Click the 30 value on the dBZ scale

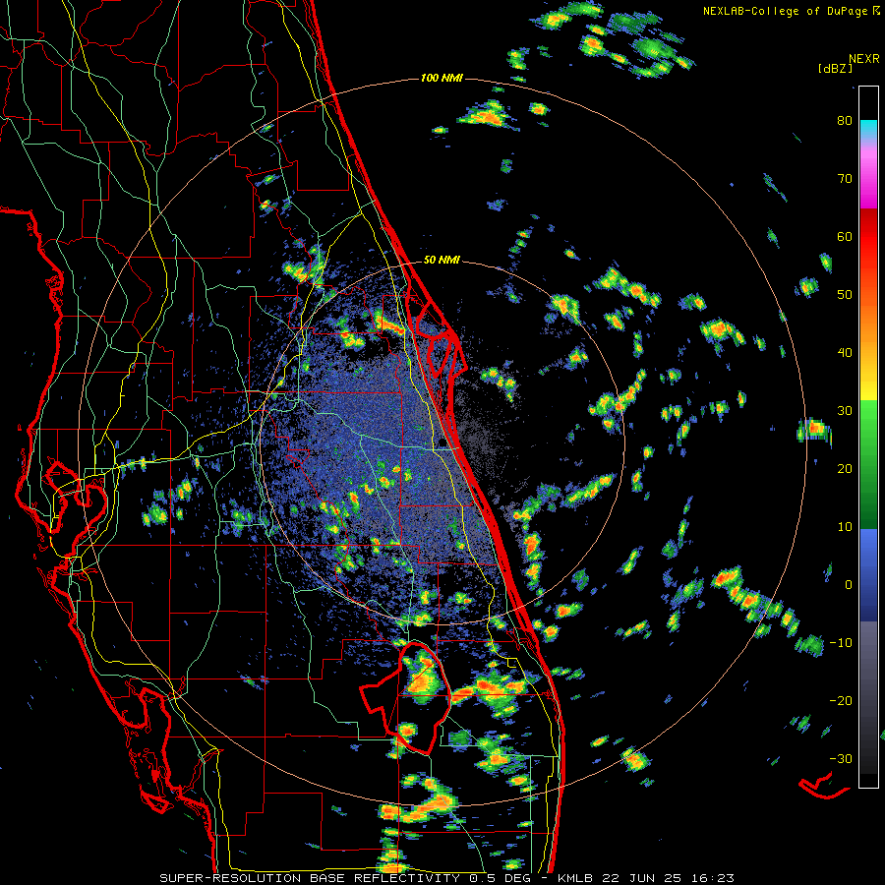coord(845,411)
